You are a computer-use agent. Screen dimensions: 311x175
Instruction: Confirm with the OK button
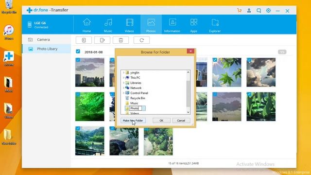(161, 121)
